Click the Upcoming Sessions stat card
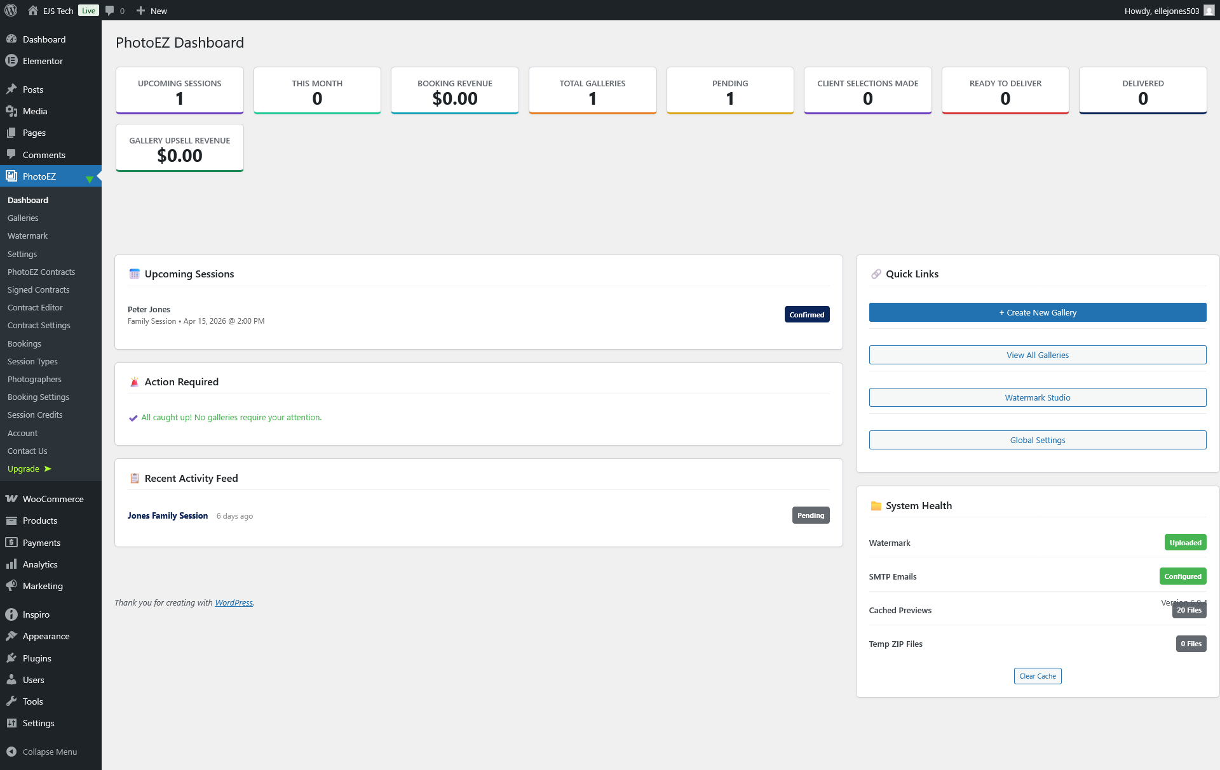The width and height of the screenshot is (1220, 770). click(179, 91)
